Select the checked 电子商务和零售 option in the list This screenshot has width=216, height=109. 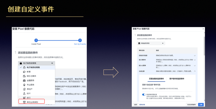coord(37,67)
